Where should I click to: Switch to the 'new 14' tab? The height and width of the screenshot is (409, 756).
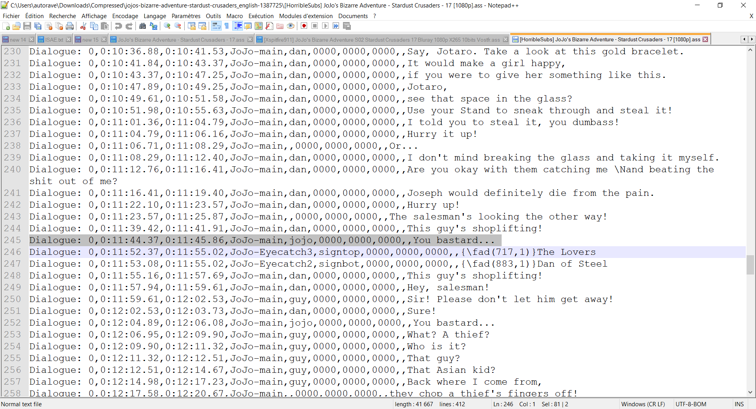pyautogui.click(x=18, y=40)
